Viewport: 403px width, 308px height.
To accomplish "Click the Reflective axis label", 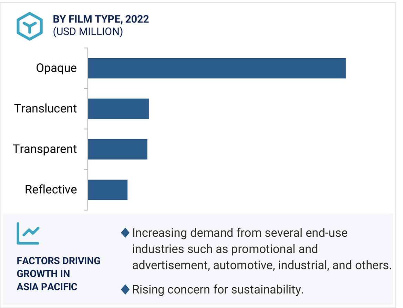I will 51,190.
